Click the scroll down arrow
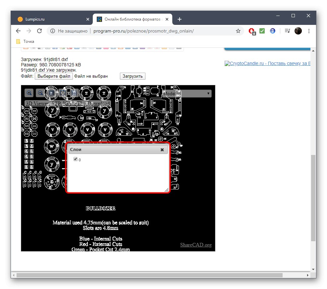This screenshot has height=289, width=327. (313, 269)
